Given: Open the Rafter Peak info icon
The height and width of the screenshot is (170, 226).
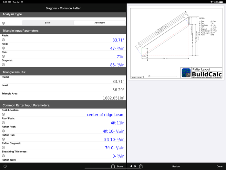Looking at the screenshot, I should [x=4, y=131].
